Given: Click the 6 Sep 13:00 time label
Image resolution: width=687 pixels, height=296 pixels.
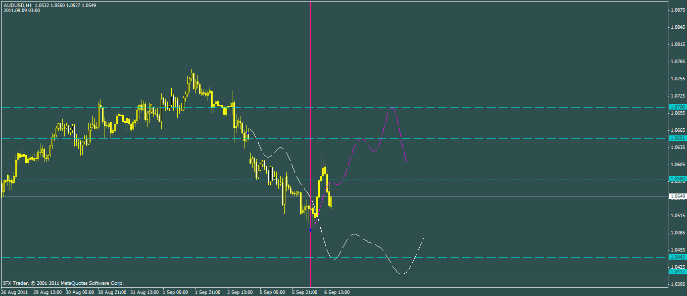Looking at the screenshot, I should [x=337, y=292].
